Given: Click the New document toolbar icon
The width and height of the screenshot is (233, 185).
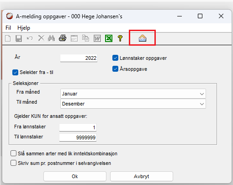Looking at the screenshot, I should coord(8,38).
